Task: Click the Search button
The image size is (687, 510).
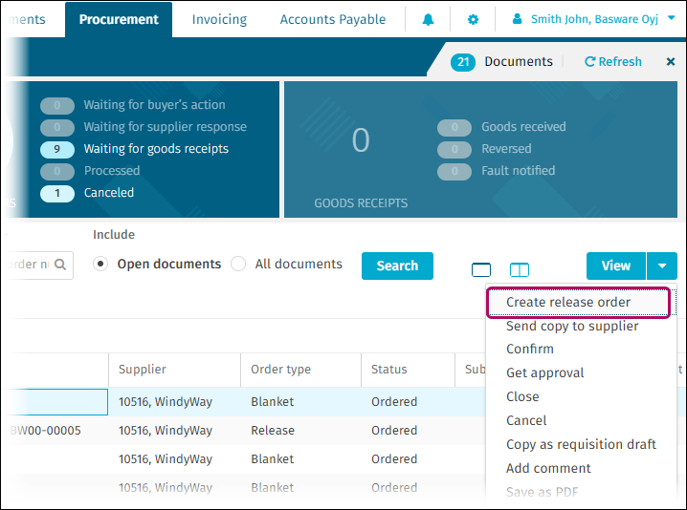Action: tap(397, 266)
